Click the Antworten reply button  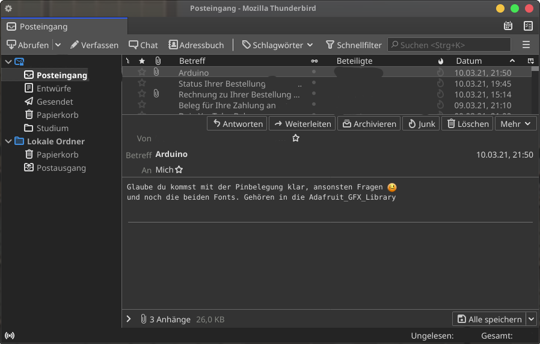(237, 124)
